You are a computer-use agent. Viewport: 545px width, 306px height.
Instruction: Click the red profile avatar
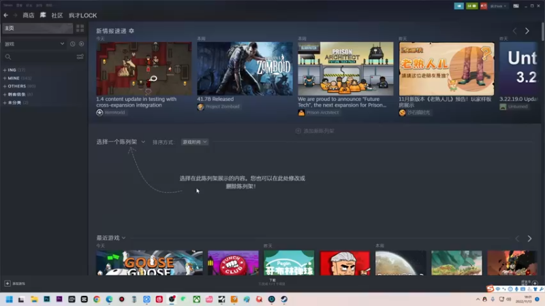click(x=484, y=6)
